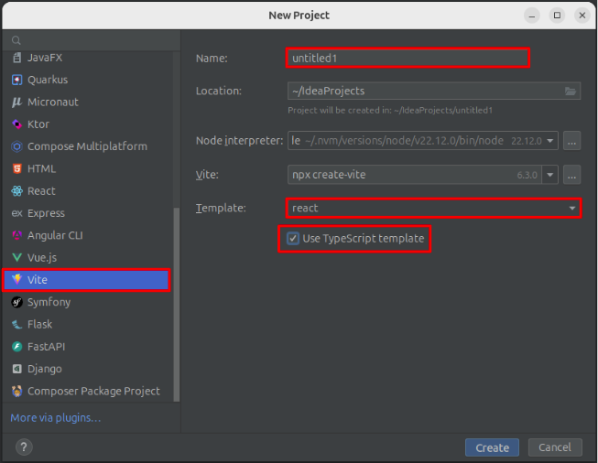
Task: Close the New Project dialog
Action: click(582, 16)
